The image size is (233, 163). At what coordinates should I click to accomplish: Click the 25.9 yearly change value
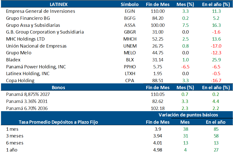[x=216, y=60]
